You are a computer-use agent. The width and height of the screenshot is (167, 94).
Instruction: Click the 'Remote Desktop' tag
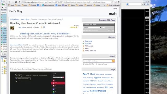click(x=98, y=91)
